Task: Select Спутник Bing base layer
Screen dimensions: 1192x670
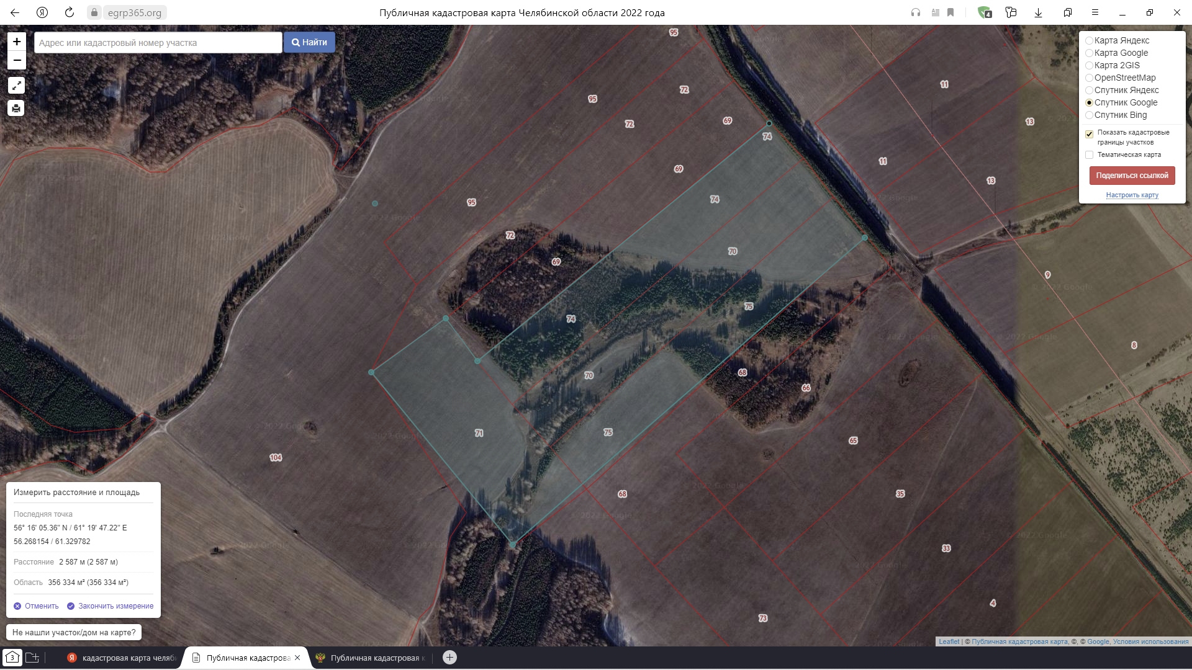Action: click(1089, 115)
